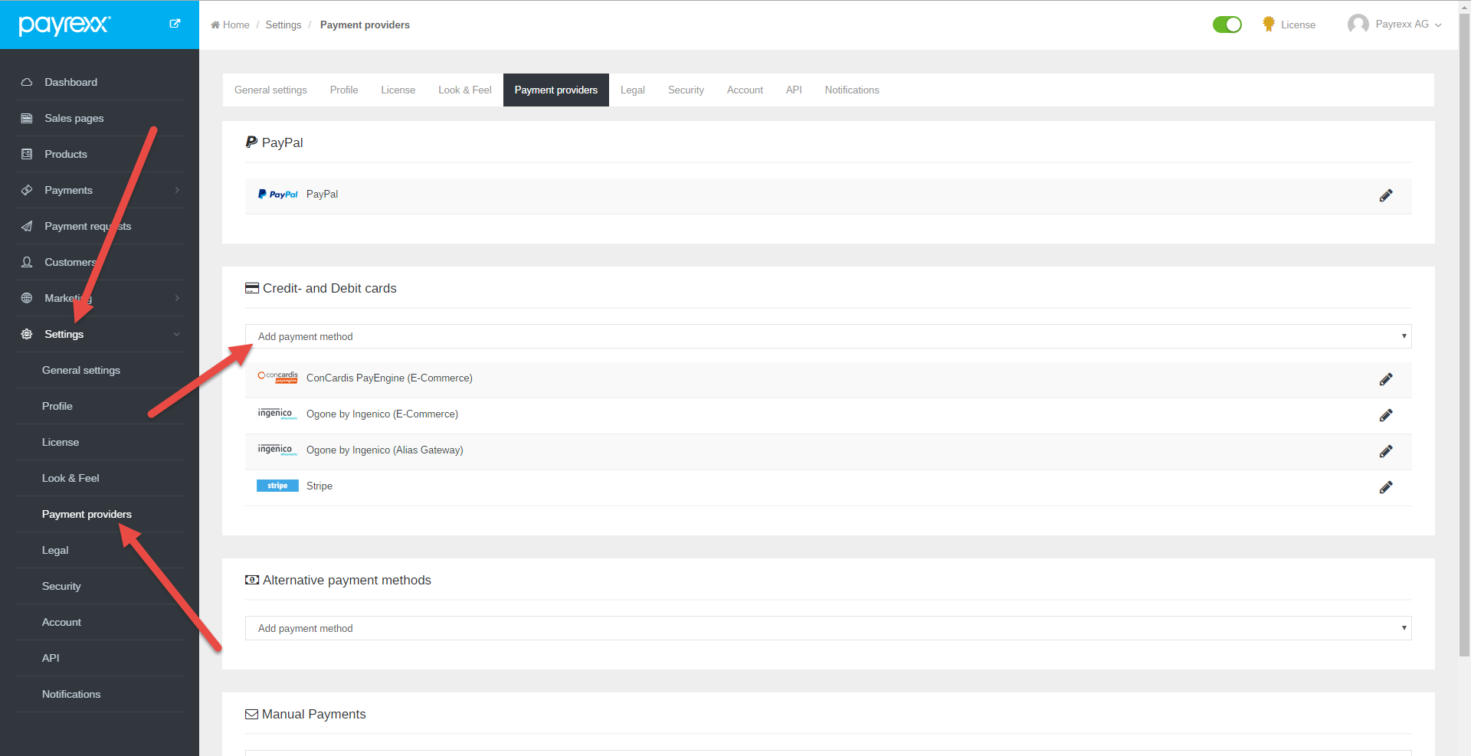Screen dimensions: 1471x756
Task: Click the Stripe row label
Action: click(x=319, y=486)
